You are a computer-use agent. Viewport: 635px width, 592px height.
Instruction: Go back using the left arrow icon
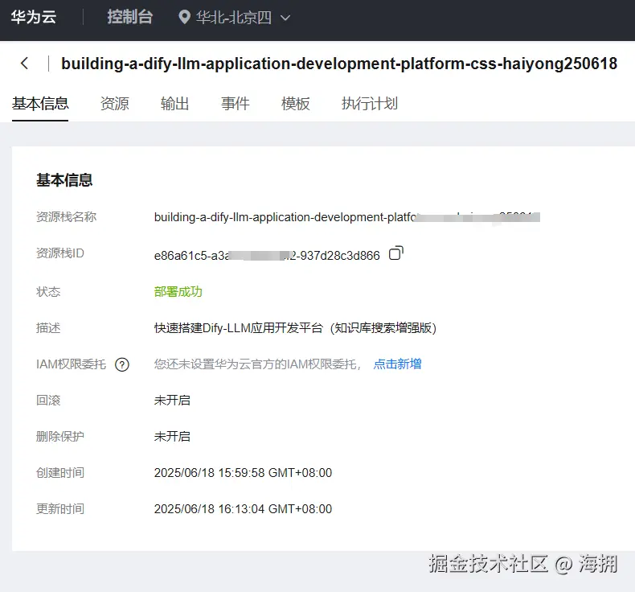coord(25,64)
